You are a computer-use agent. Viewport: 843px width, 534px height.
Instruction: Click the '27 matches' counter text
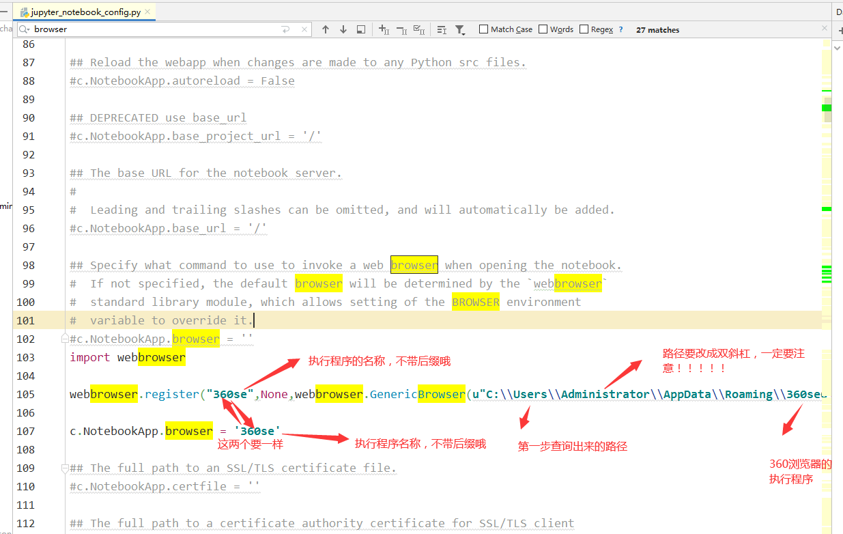point(657,30)
